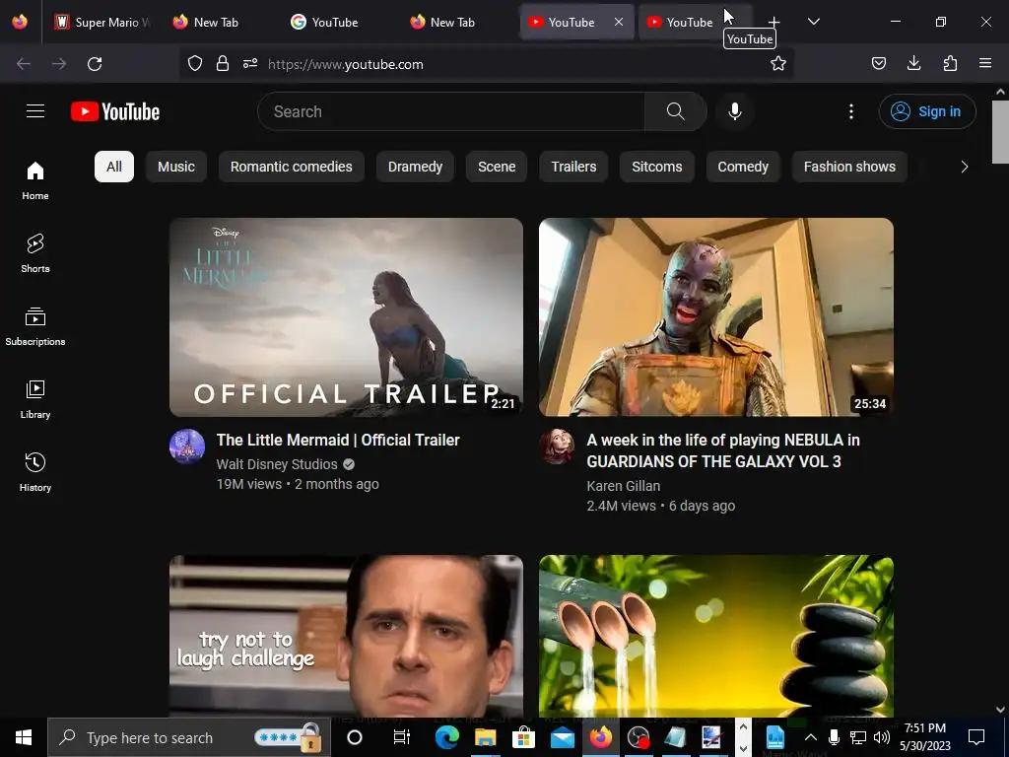Click the YouTube search field

(x=451, y=111)
